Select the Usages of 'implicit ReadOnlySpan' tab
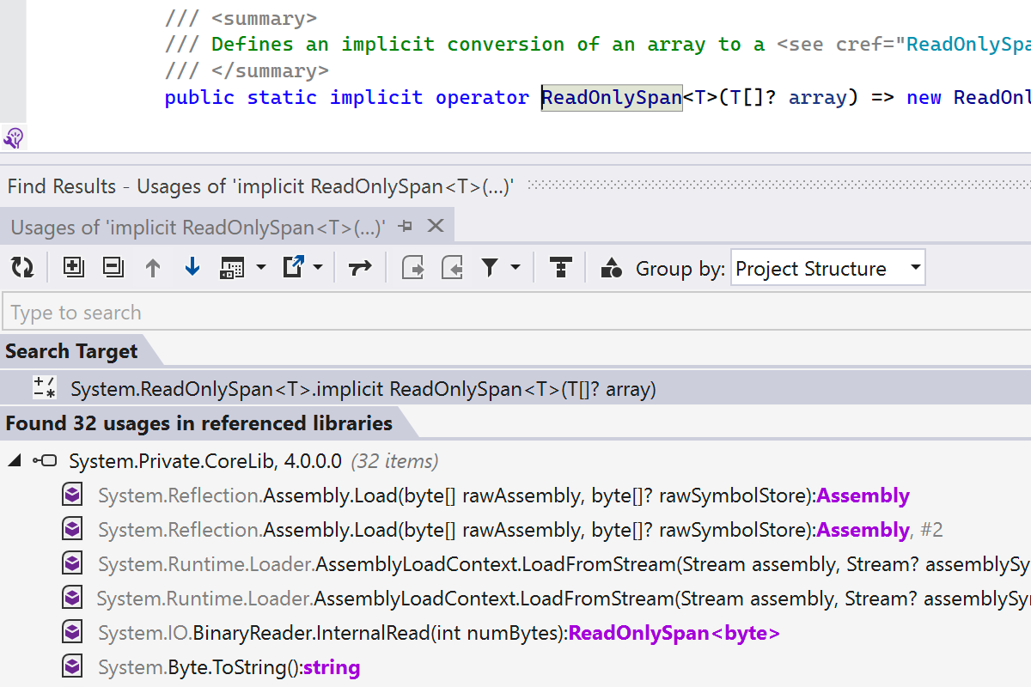The image size is (1031, 687). click(x=198, y=228)
